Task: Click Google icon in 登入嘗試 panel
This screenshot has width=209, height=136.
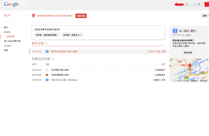Action: click(x=175, y=31)
